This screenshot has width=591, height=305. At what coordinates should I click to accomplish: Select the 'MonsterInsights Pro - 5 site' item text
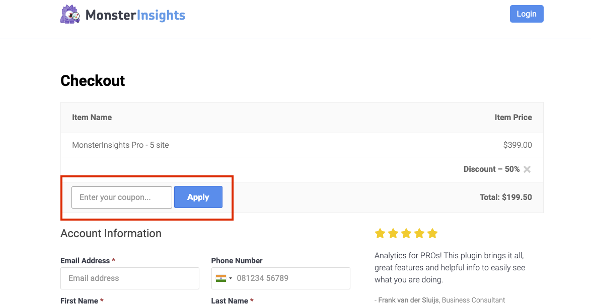[120, 145]
